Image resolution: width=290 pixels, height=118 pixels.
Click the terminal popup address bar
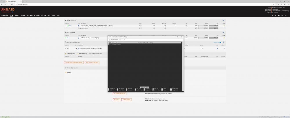146,40
